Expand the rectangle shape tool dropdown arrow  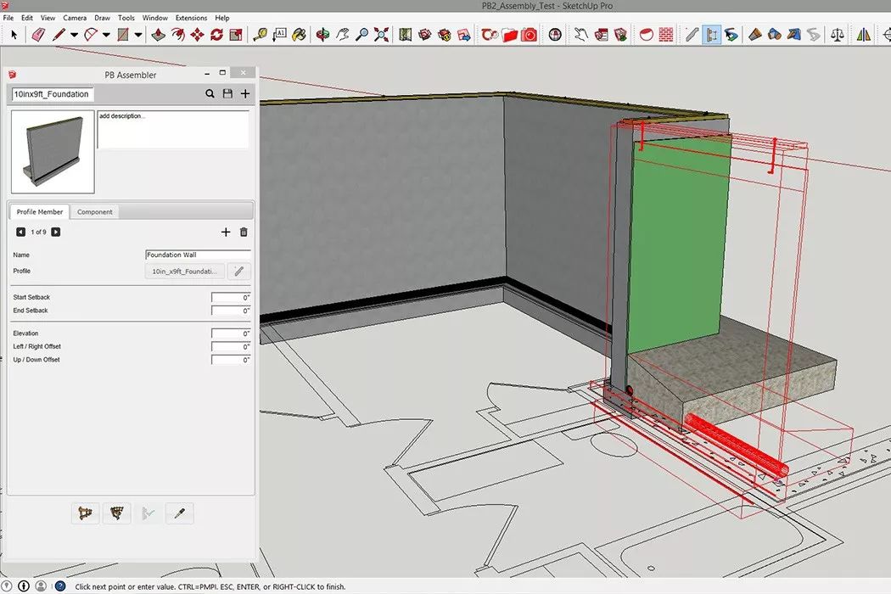point(137,35)
